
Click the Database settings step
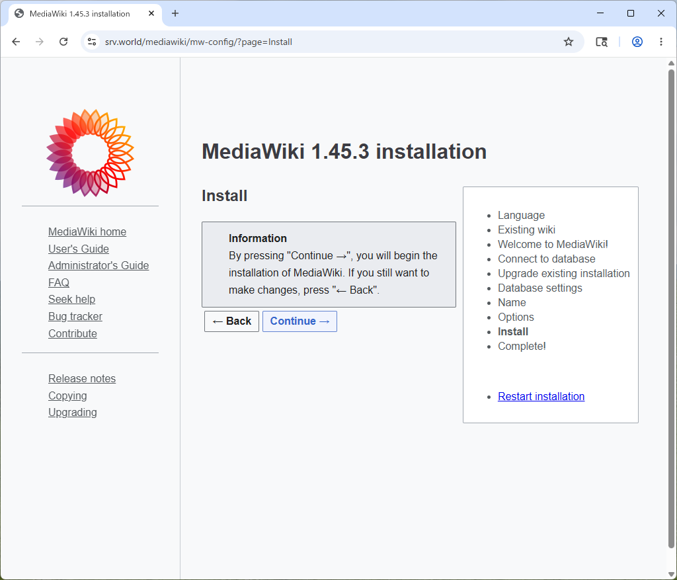539,288
